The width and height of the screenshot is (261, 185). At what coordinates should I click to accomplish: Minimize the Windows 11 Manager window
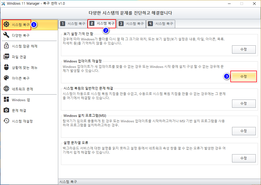[229, 4]
